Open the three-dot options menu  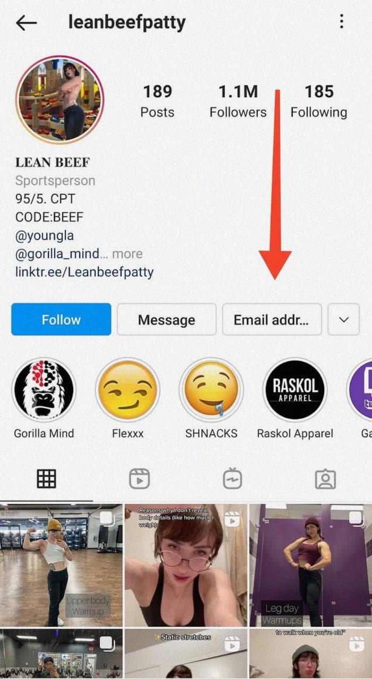(341, 21)
